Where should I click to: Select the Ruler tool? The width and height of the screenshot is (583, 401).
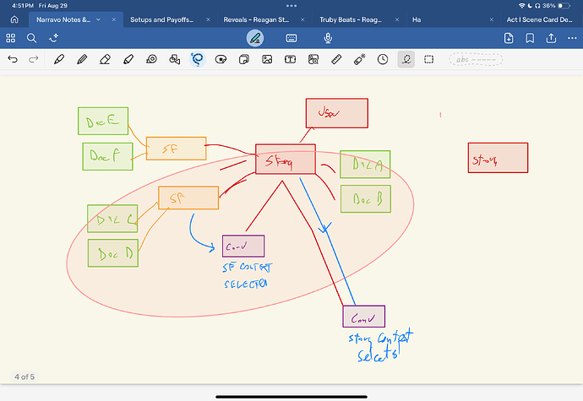pos(336,60)
